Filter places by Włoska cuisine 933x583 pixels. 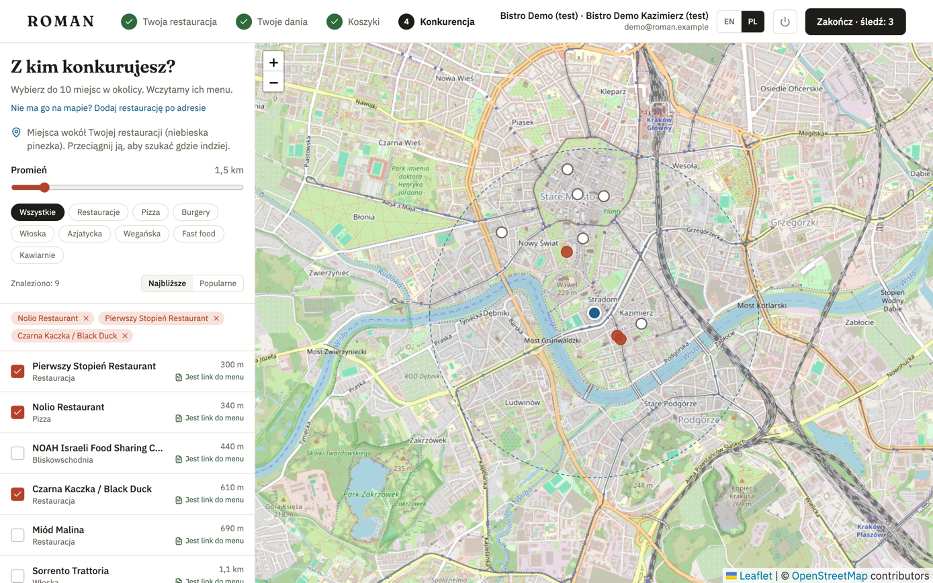pyautogui.click(x=33, y=234)
